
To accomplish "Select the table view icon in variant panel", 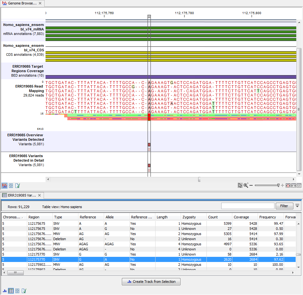I will (11, 291).
